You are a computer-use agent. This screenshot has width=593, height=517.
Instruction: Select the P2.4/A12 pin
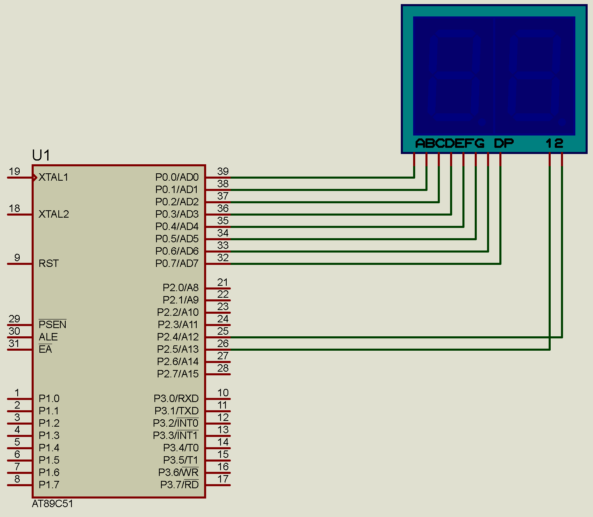coord(177,337)
